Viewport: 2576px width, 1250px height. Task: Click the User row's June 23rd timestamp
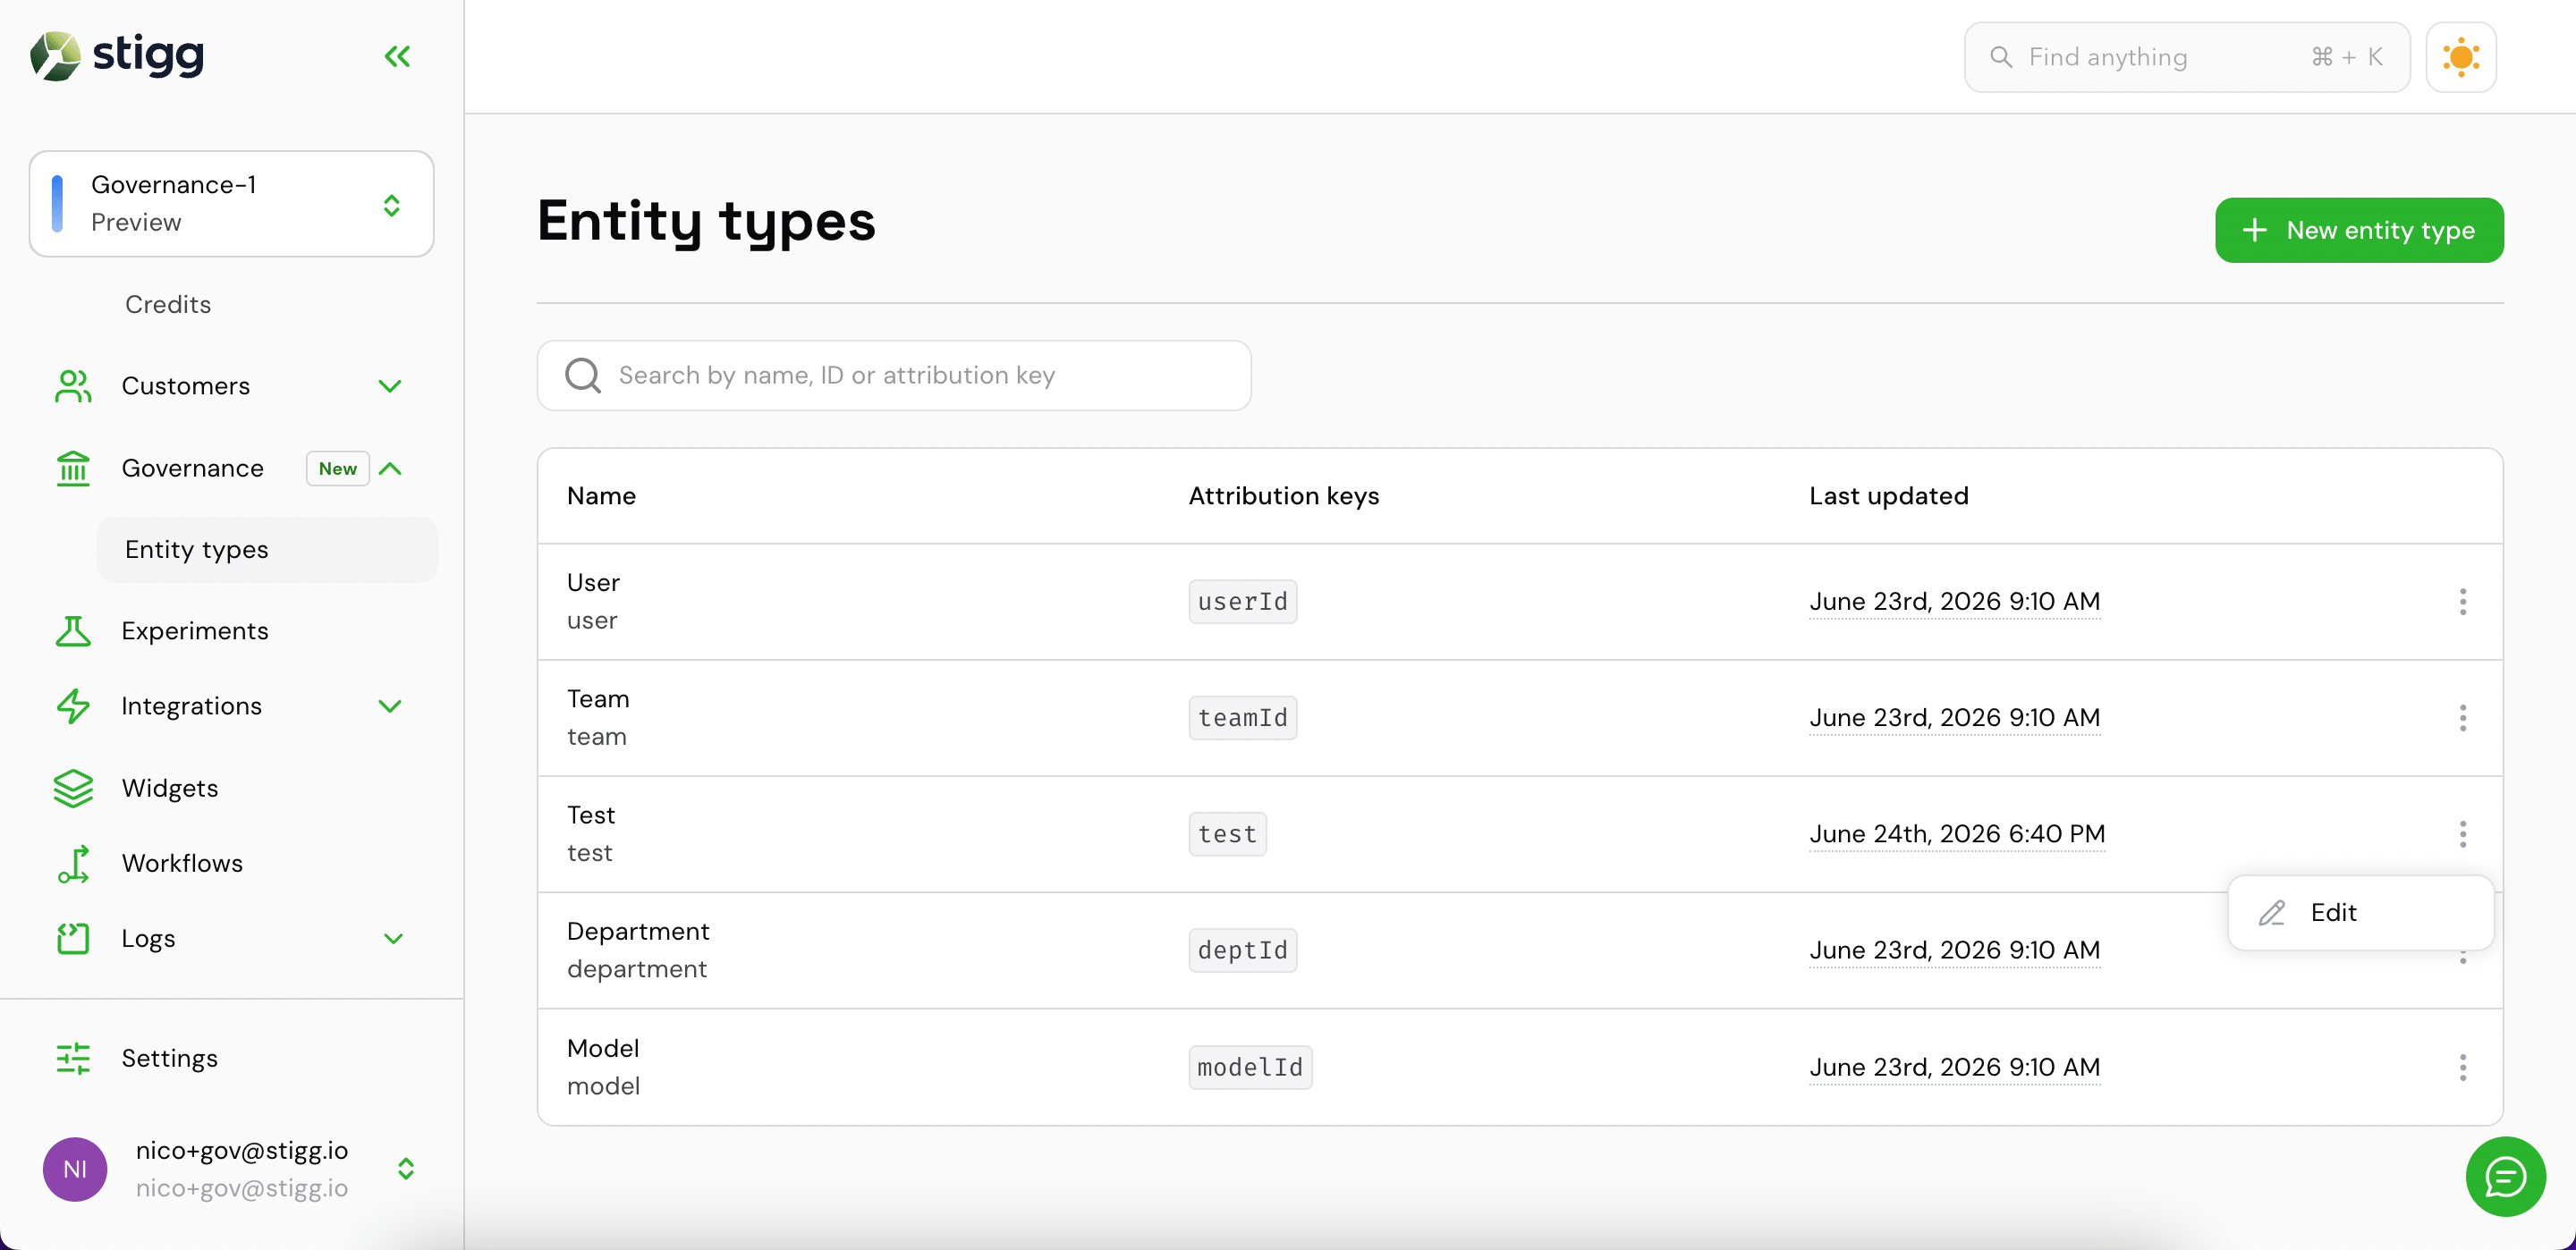tap(1954, 601)
